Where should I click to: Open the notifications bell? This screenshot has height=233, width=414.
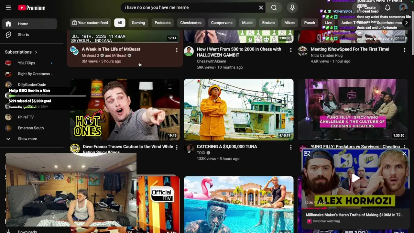coord(387,7)
